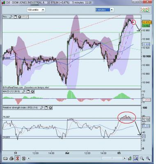The width and height of the screenshot is (156, 164).
Task: Open the indicators chart icon top right
Action: point(145,10)
